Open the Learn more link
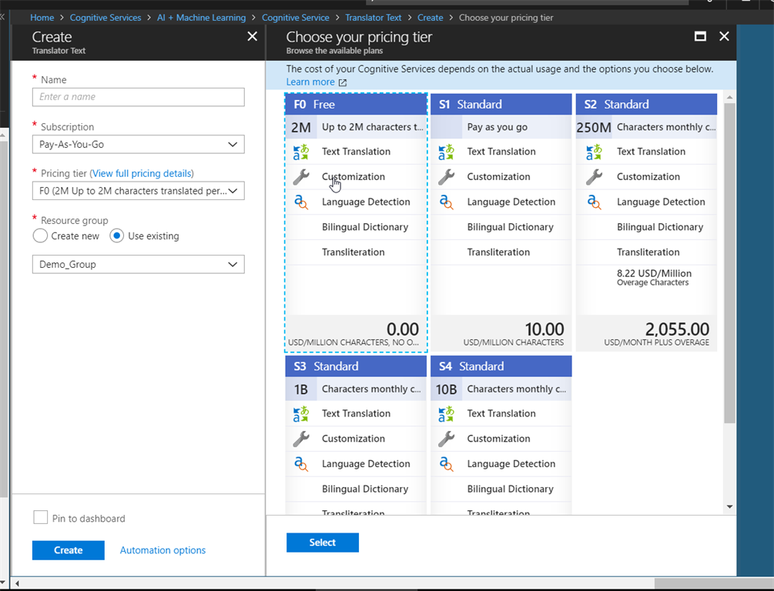Image resolution: width=774 pixels, height=591 pixels. coord(310,82)
